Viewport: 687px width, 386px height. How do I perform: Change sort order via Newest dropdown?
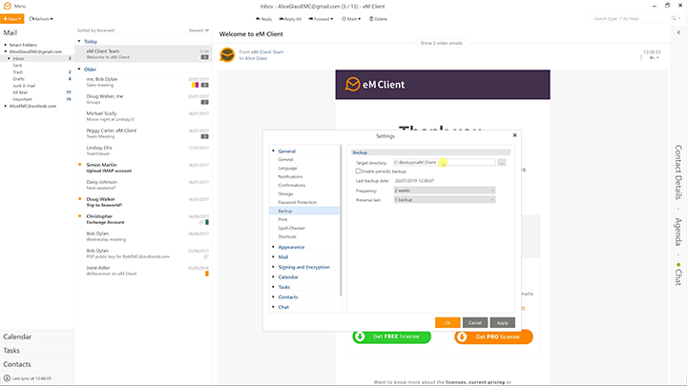(x=198, y=30)
